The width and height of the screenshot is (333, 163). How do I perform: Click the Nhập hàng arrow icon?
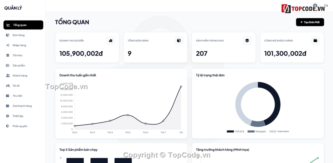(x=8, y=45)
